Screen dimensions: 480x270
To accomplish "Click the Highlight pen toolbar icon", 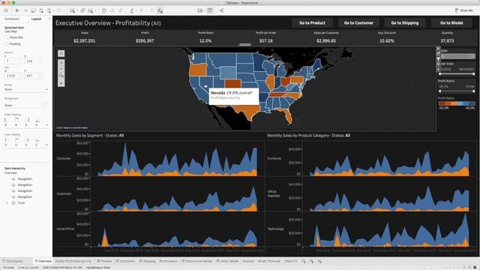I will tap(132, 10).
